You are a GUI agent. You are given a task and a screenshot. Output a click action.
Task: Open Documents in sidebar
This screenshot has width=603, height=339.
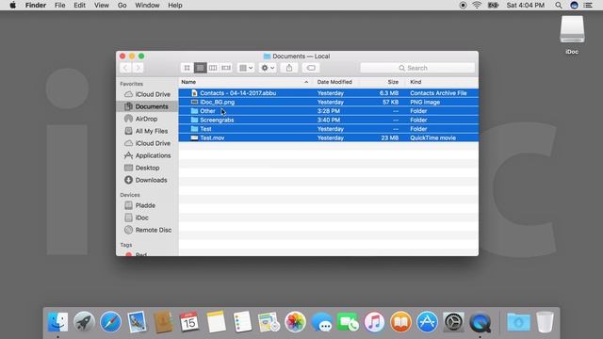(147, 106)
